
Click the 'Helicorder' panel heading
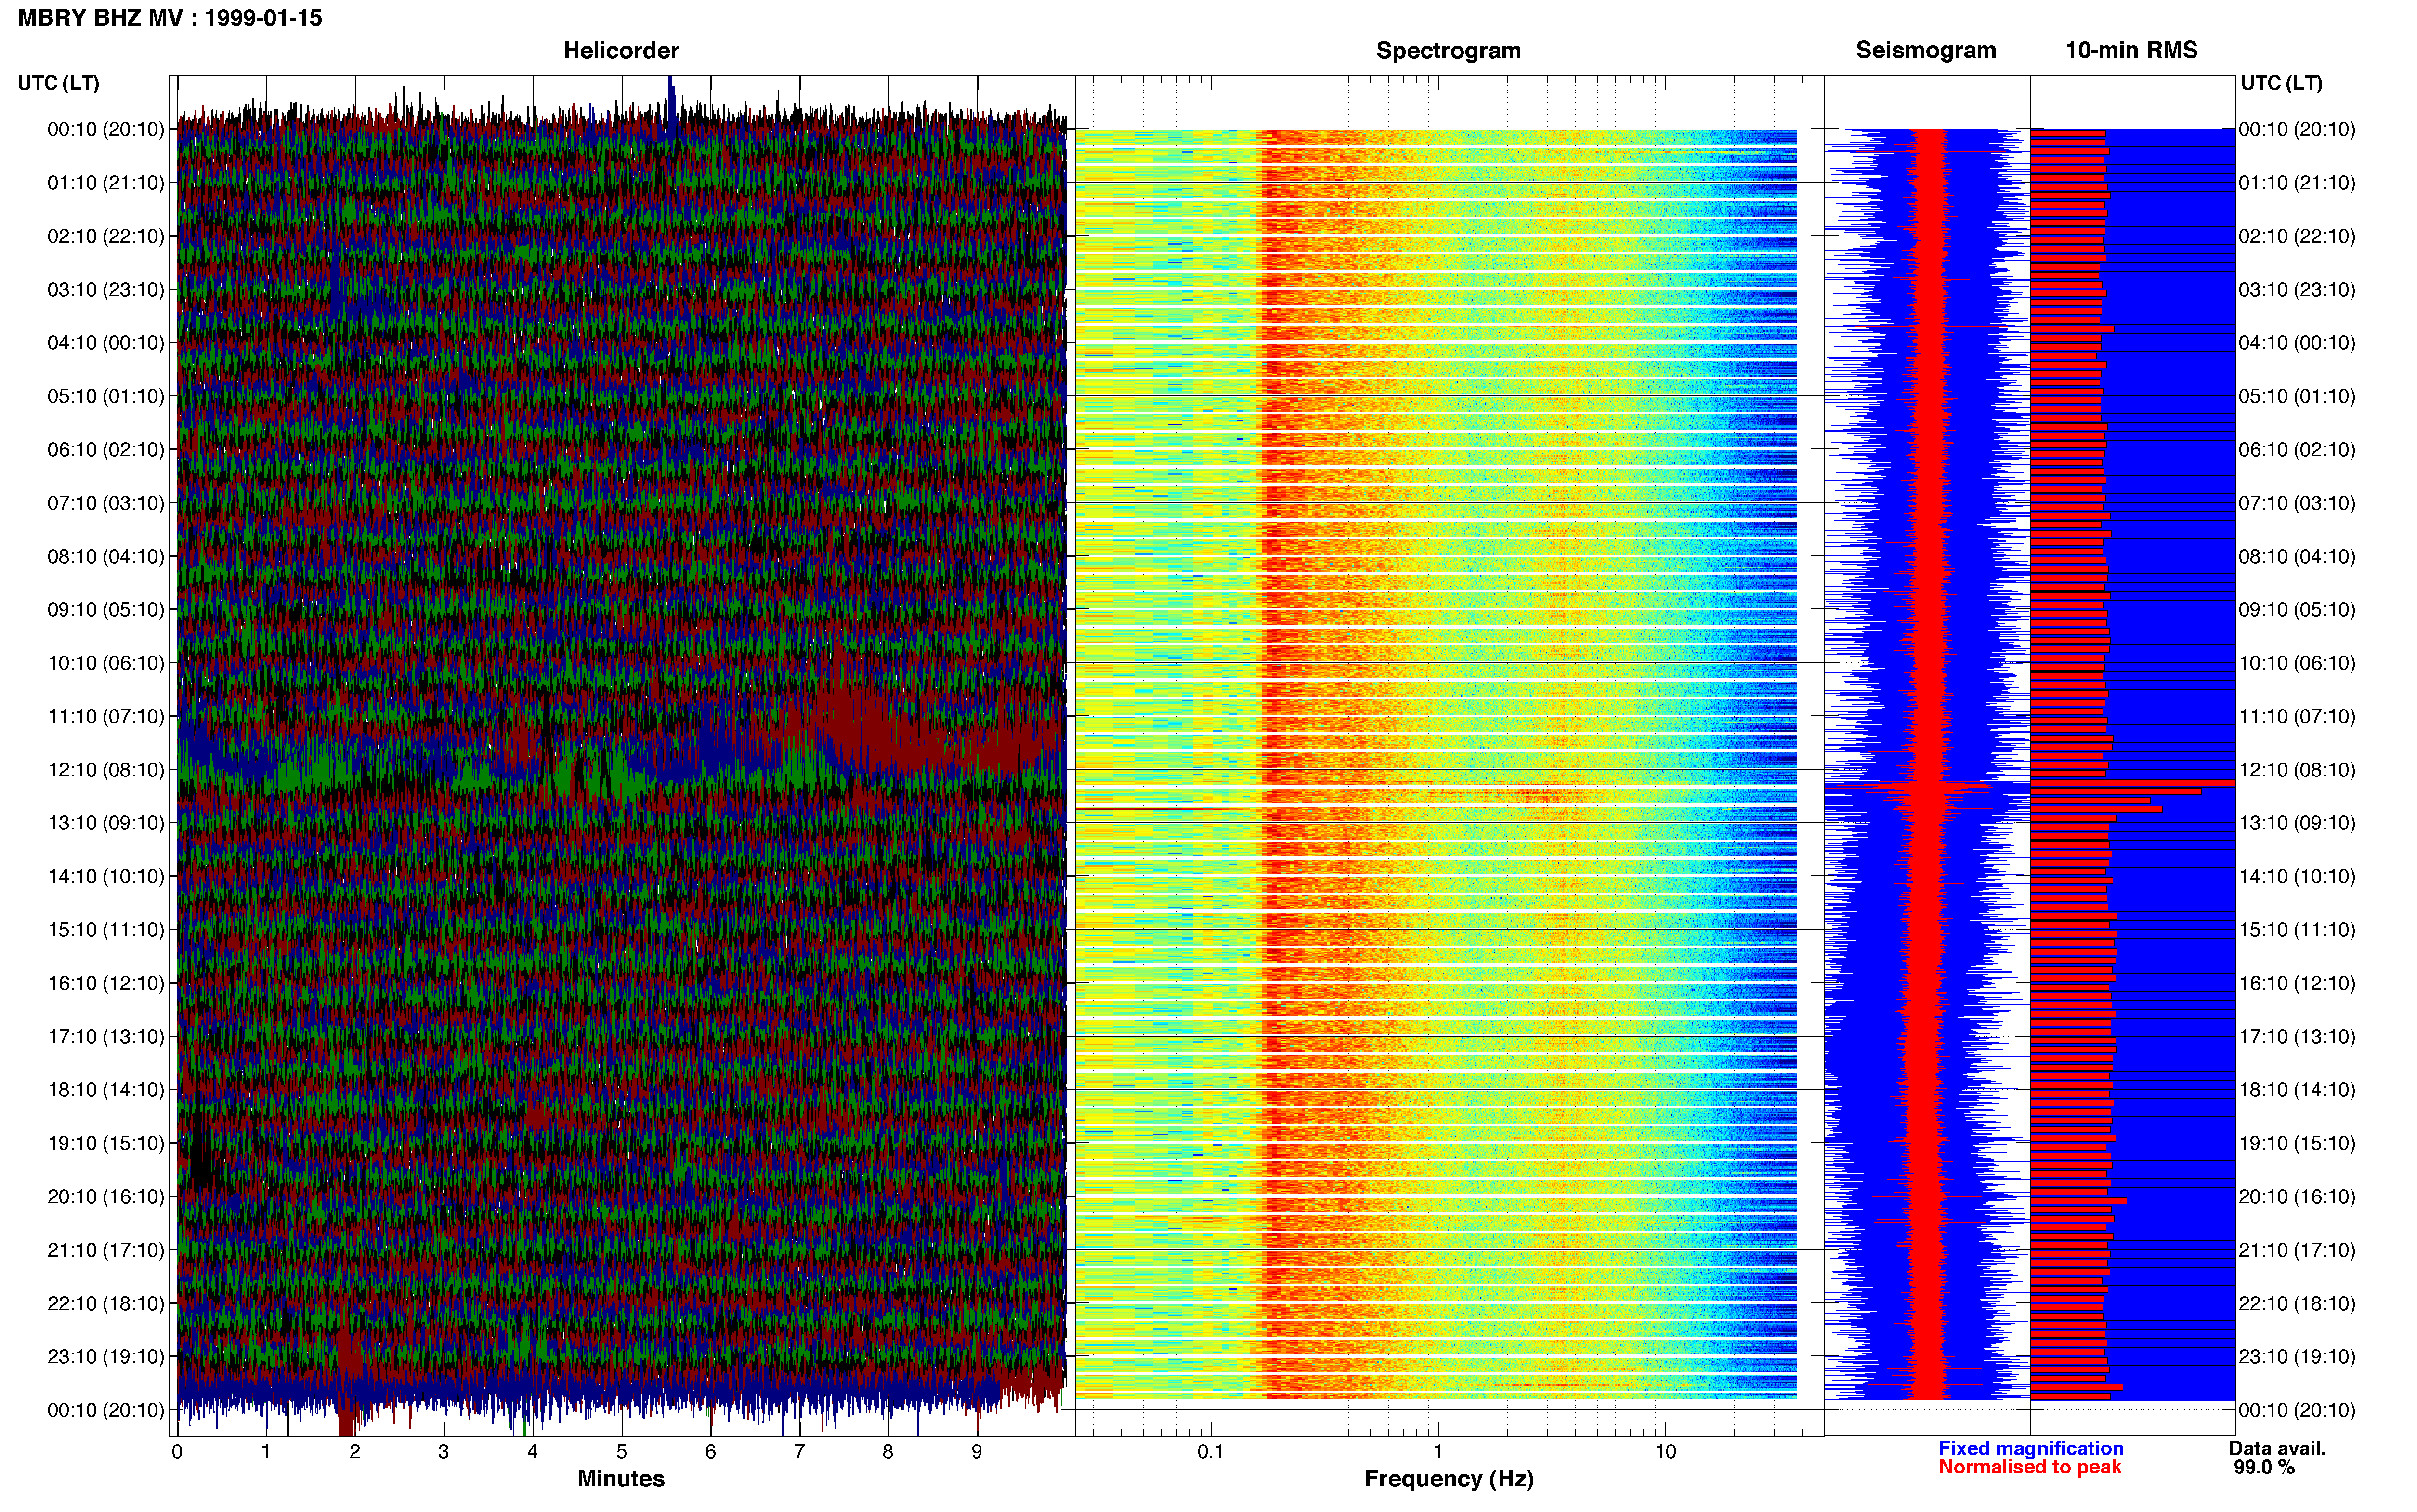(x=621, y=50)
